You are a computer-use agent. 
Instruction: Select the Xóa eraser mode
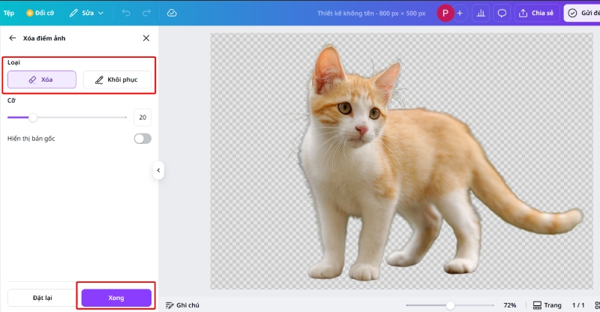42,79
